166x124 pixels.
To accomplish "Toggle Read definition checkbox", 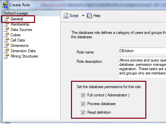I will (83, 112).
